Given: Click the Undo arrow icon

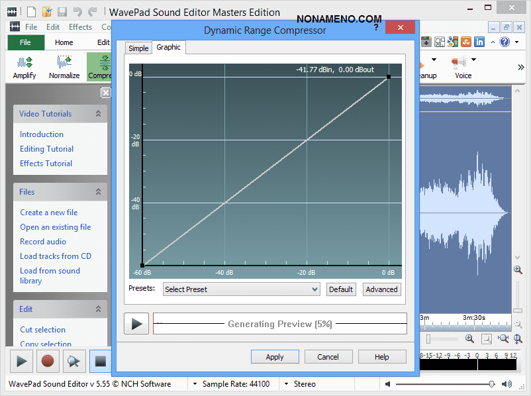Looking at the screenshot, I should [x=77, y=12].
